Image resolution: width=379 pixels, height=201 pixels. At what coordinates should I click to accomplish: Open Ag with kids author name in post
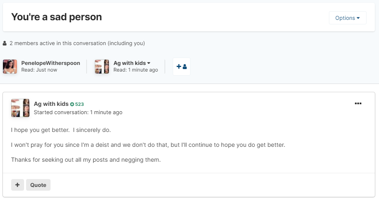(51, 104)
